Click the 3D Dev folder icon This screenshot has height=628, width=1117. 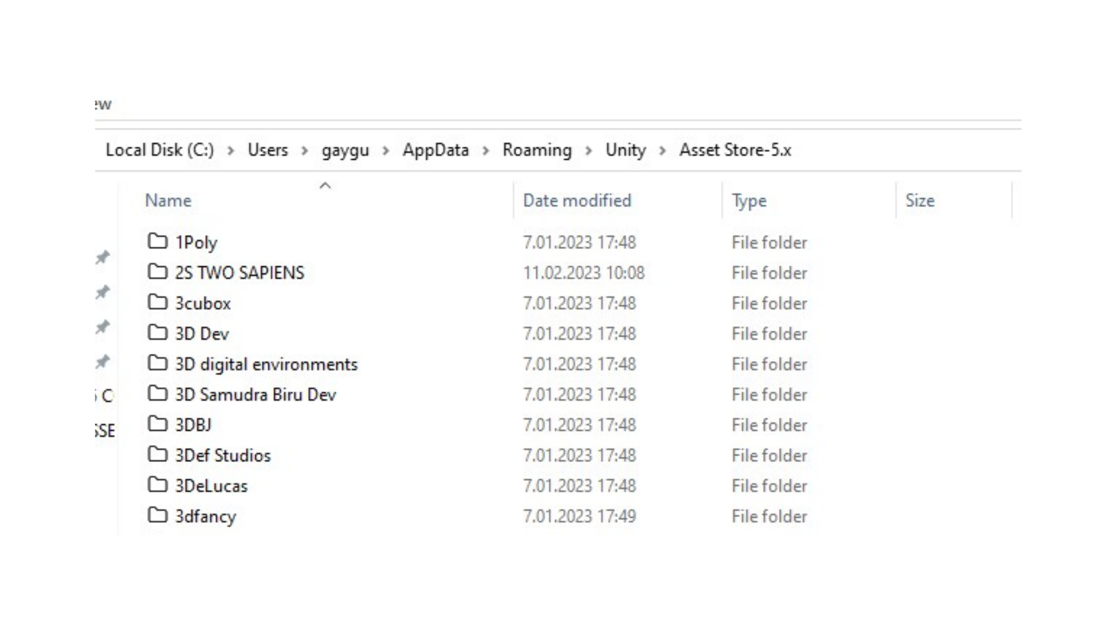click(x=158, y=332)
